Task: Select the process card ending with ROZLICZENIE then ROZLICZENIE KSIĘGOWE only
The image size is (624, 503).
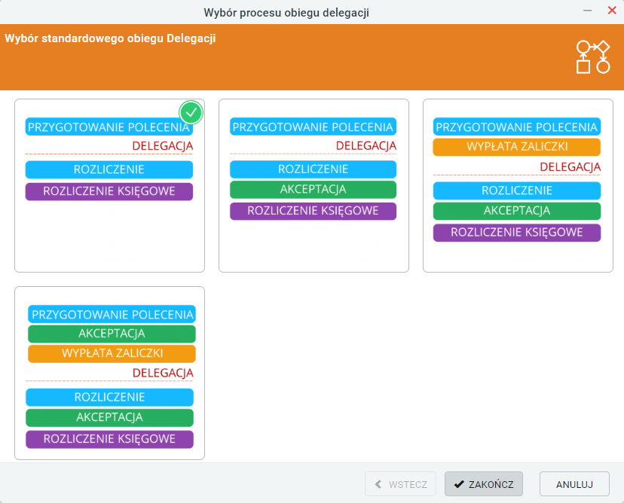Action: click(109, 186)
